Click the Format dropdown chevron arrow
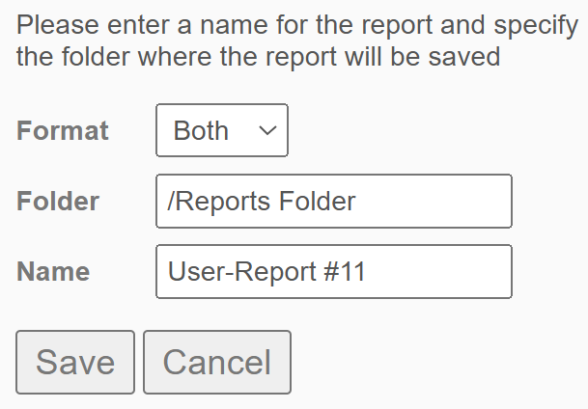The height and width of the screenshot is (409, 588). (268, 131)
